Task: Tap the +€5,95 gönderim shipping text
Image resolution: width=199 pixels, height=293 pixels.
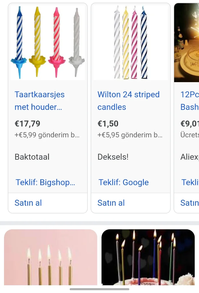Action: pos(130,135)
